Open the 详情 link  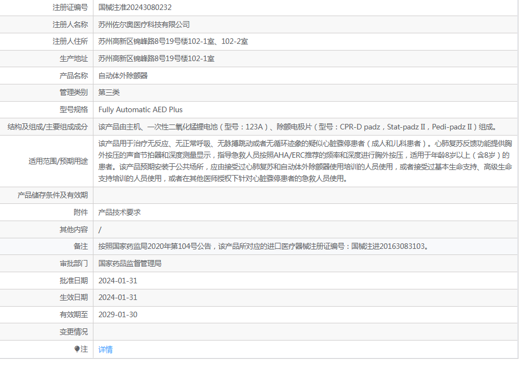pos(106,349)
